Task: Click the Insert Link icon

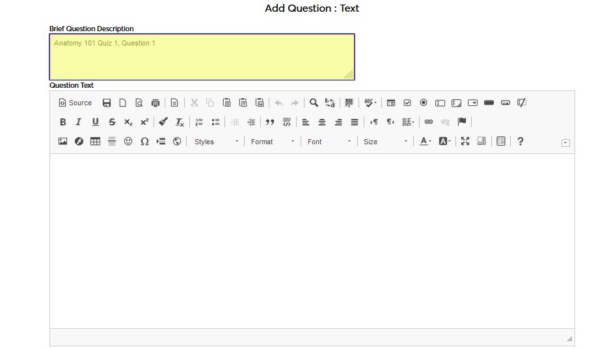Action: (429, 122)
